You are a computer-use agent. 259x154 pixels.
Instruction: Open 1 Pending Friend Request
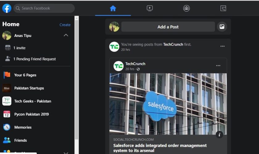(35, 59)
